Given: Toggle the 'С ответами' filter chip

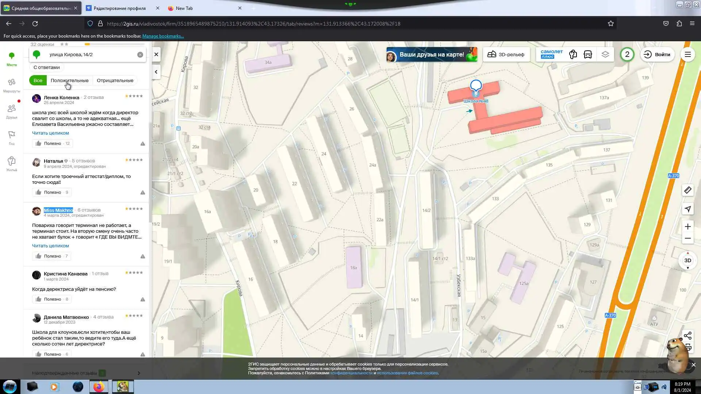Looking at the screenshot, I should pos(46,67).
